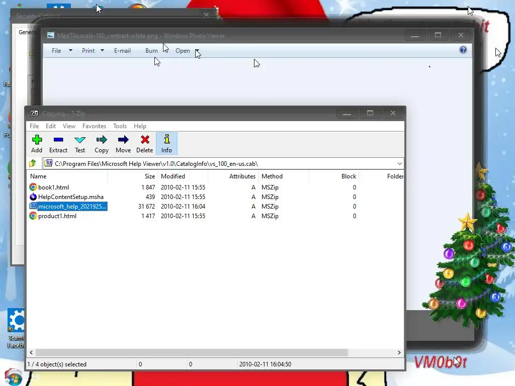
Task: Open the 7-Zip File menu
Action: pyautogui.click(x=34, y=126)
